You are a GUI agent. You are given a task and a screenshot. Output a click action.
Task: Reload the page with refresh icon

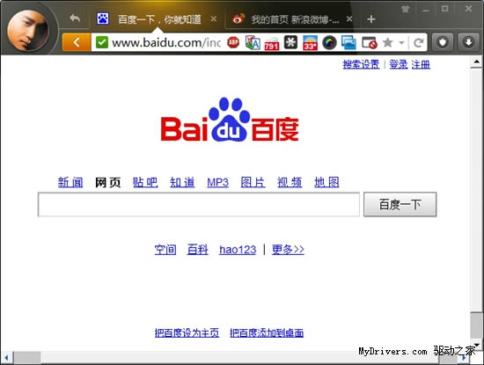click(x=419, y=42)
